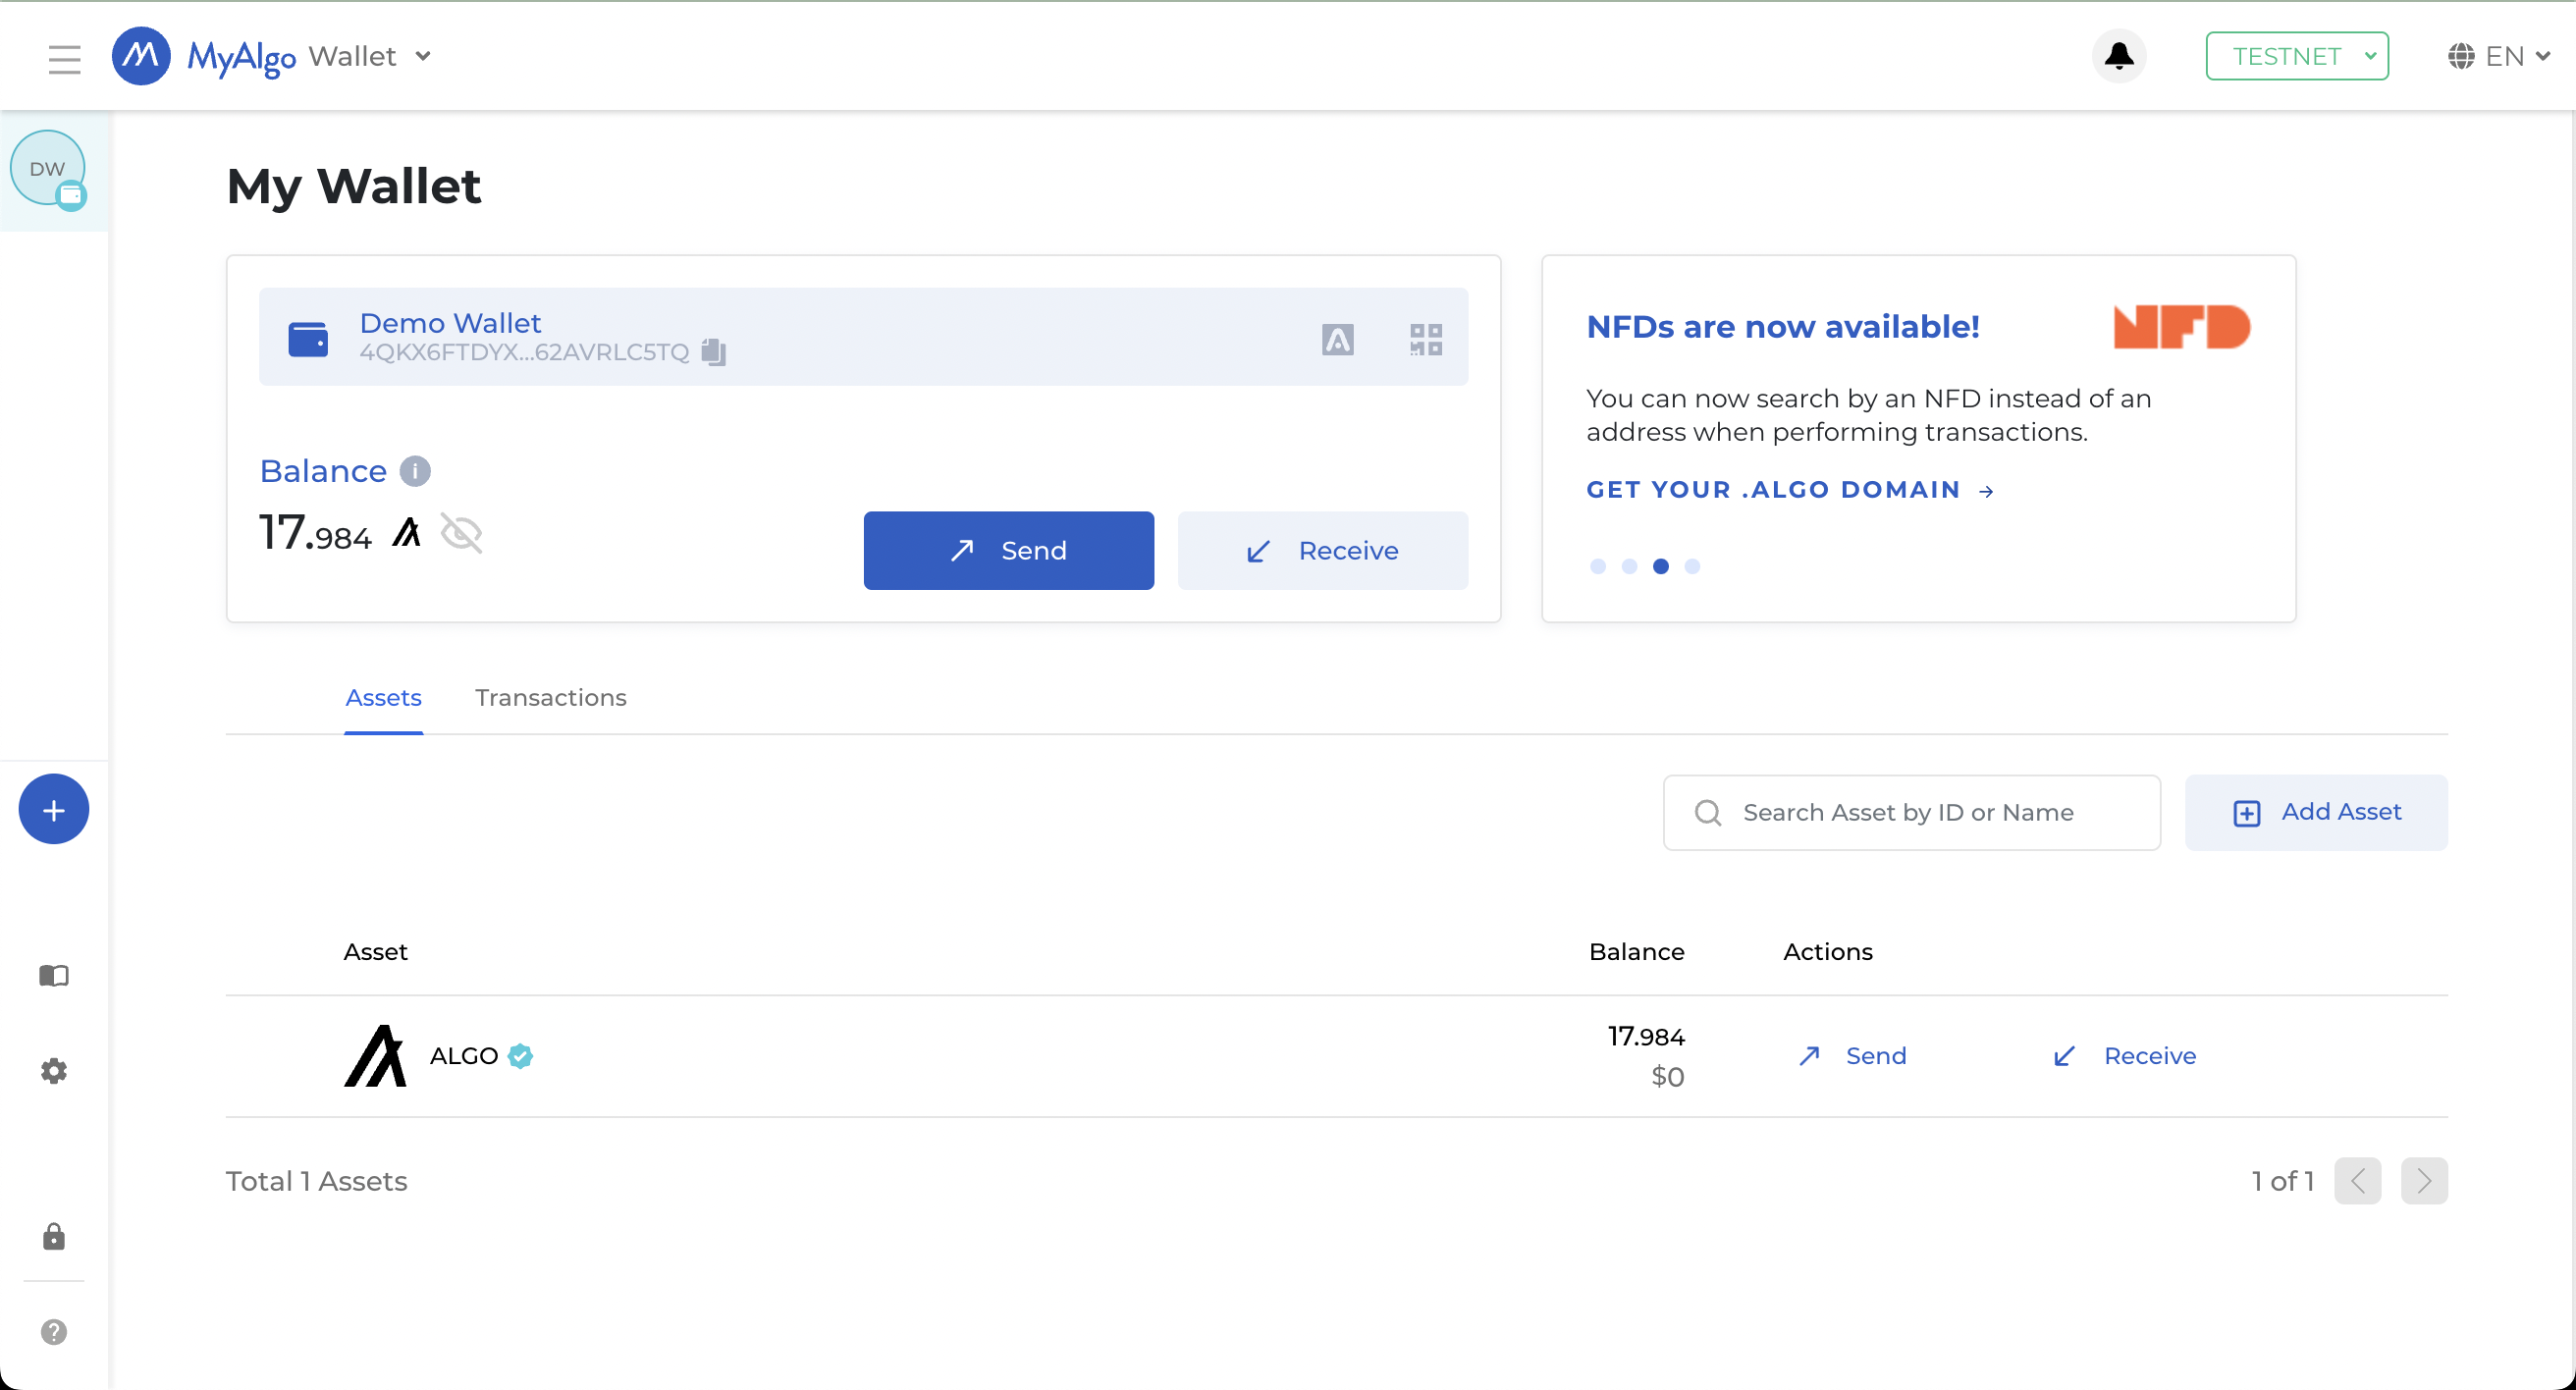Click the ALGO verified badge
Screen dimensions: 2576x1390
pyautogui.click(x=520, y=1056)
